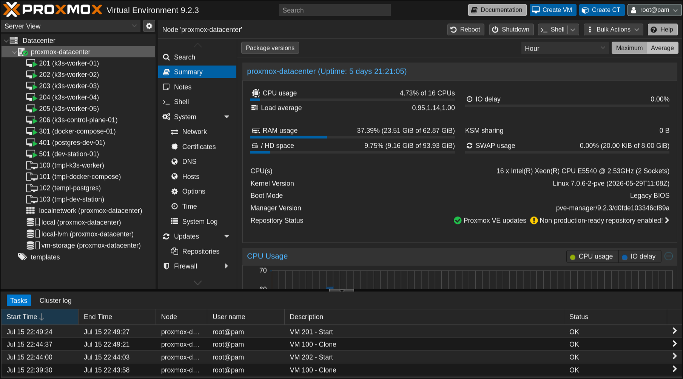Viewport: 683px width, 379px height.
Task: Click the localnetwork grid icon
Action: coord(30,210)
